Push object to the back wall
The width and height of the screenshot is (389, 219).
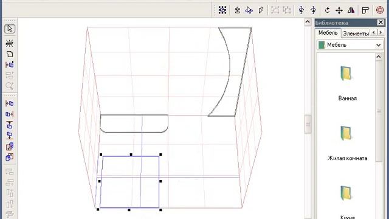pos(10,147)
